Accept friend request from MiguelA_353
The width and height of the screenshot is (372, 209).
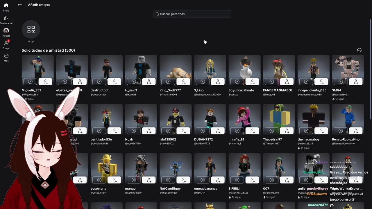click(x=46, y=82)
